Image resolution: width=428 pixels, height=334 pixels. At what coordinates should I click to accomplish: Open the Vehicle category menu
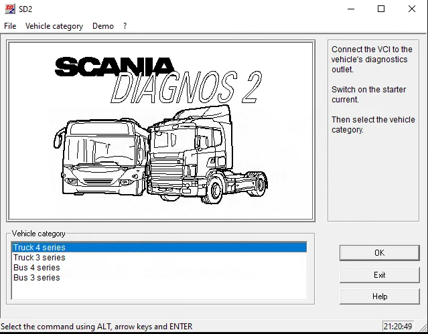coord(54,26)
